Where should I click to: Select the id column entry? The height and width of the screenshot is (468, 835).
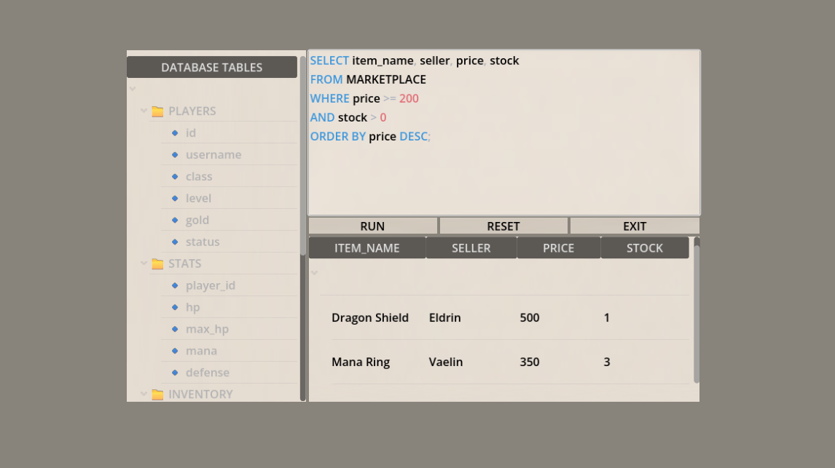click(x=191, y=133)
